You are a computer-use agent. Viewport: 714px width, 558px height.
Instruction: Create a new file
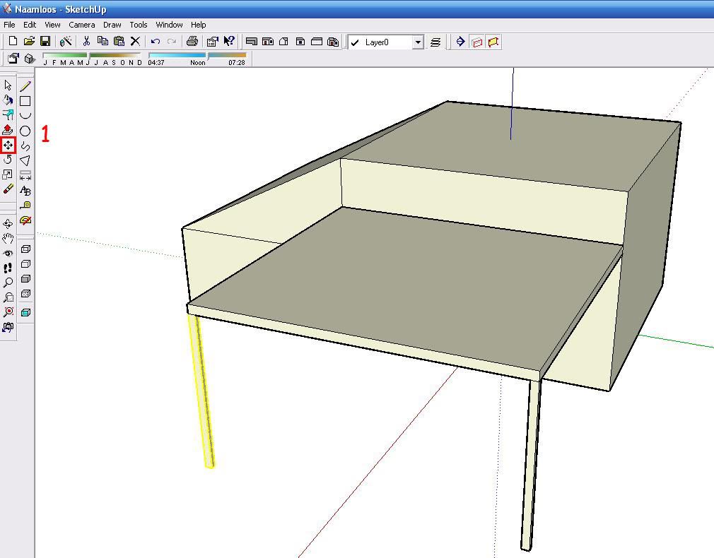13,42
